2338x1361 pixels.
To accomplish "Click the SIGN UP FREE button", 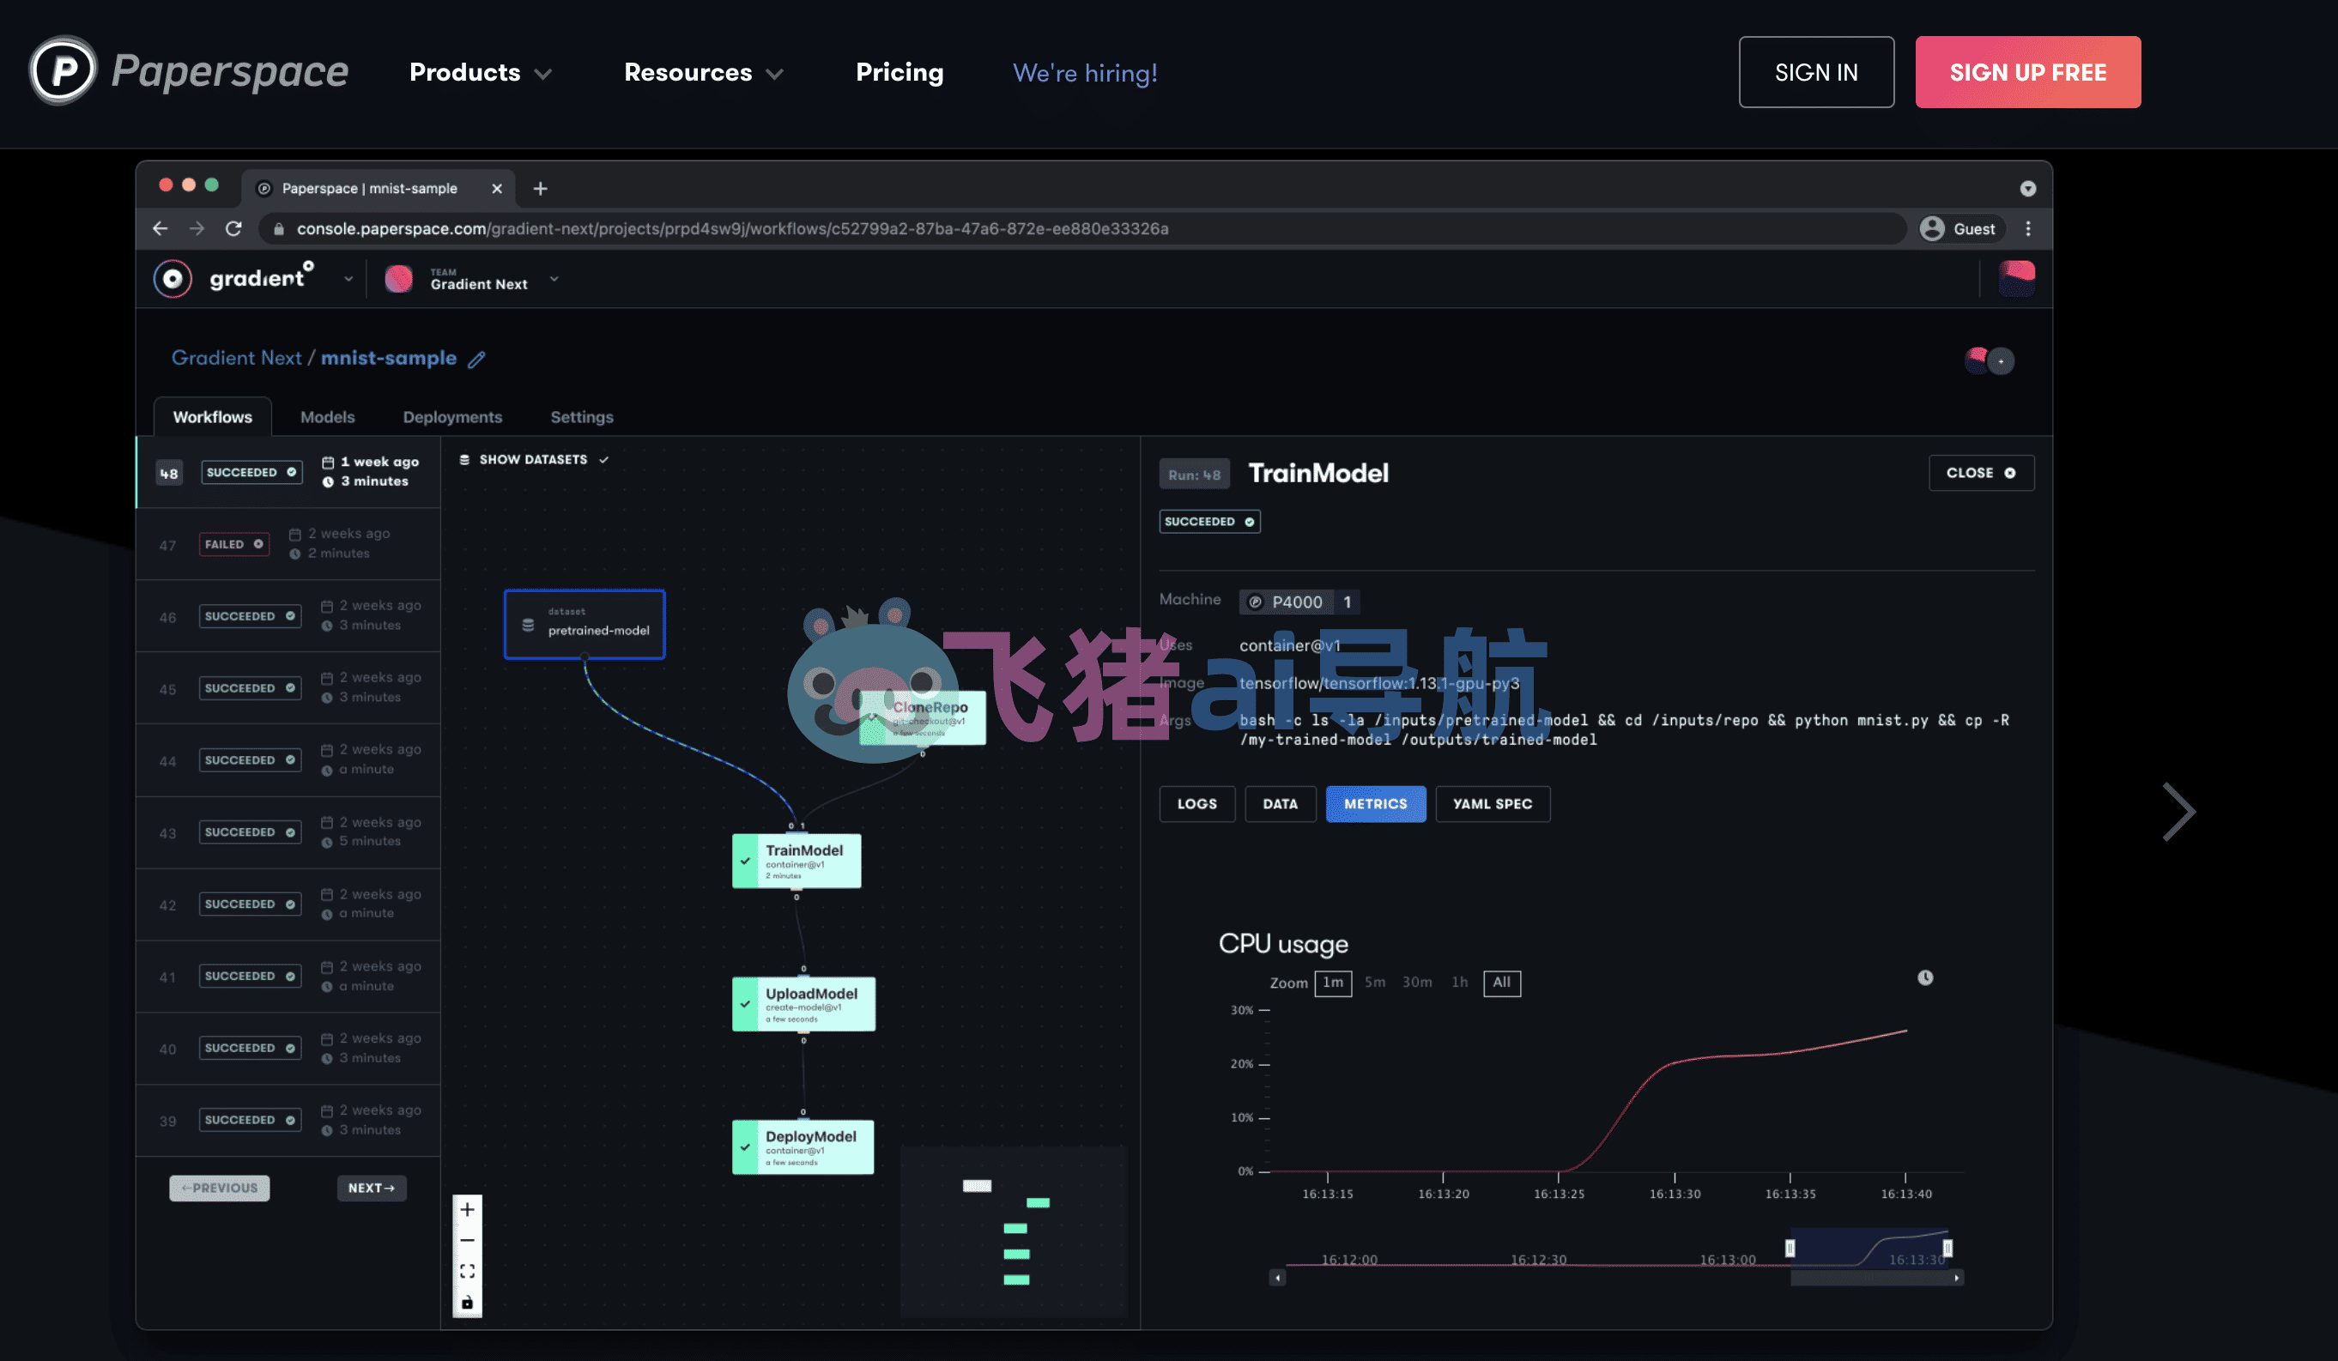I will pos(2027,72).
